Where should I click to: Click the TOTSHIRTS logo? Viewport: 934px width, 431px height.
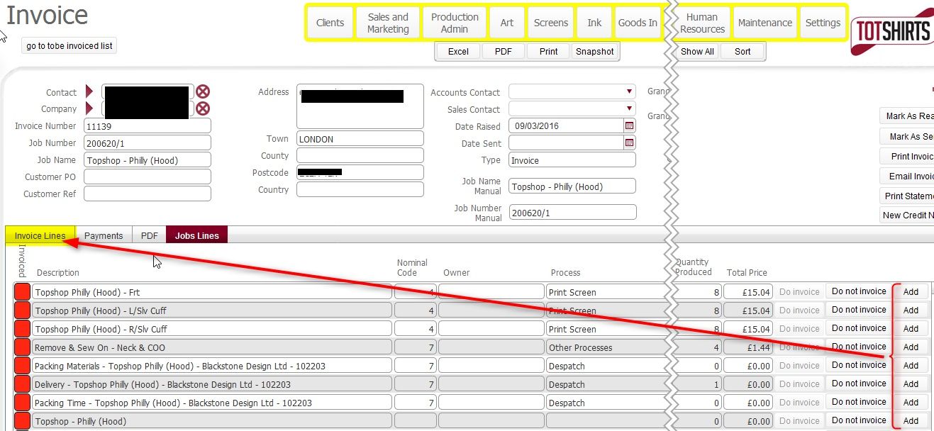(x=892, y=31)
